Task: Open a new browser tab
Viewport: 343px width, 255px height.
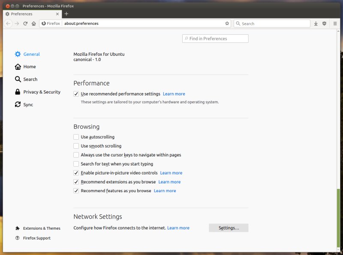Action: (66, 14)
